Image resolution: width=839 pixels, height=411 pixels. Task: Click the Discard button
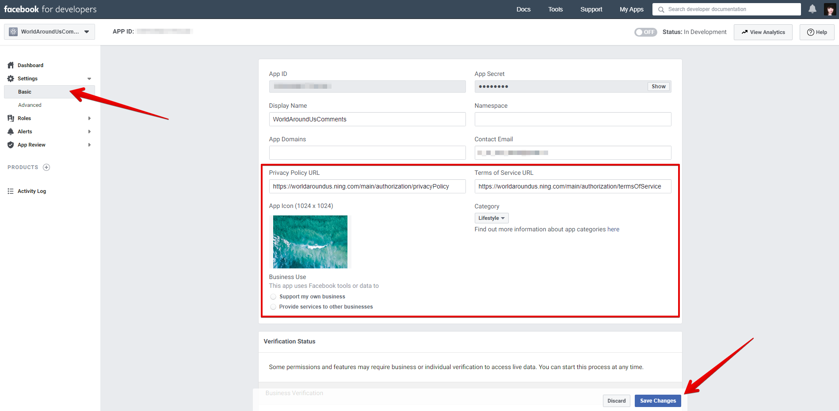(x=616, y=401)
